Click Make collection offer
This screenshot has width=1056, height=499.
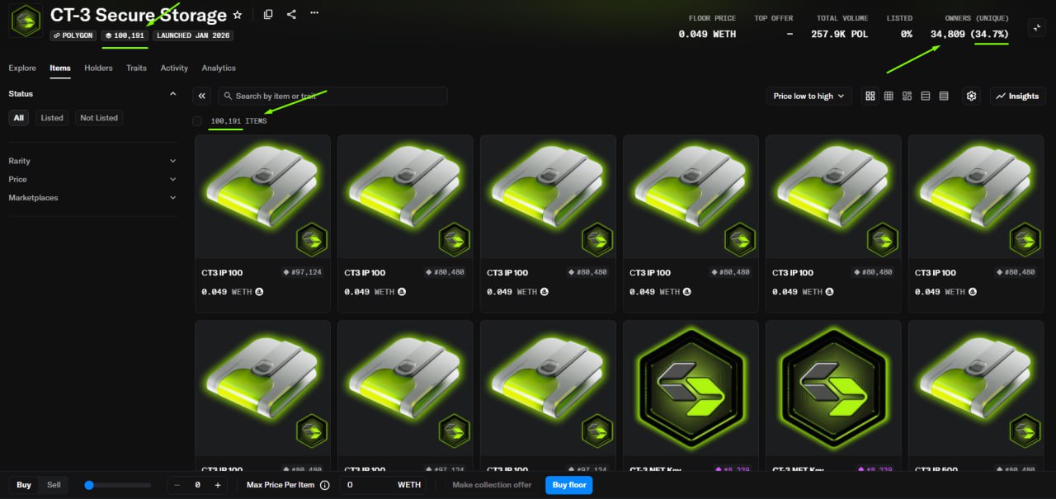pos(492,485)
